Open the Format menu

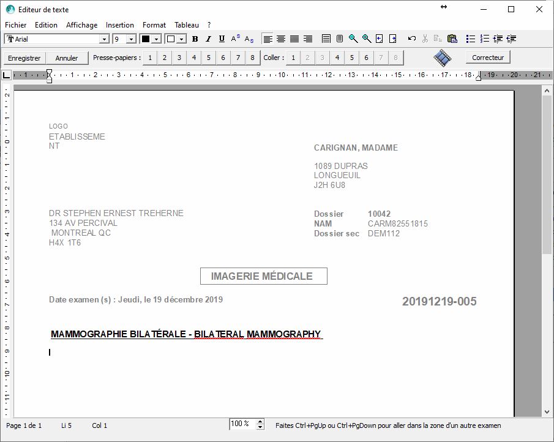pyautogui.click(x=154, y=25)
